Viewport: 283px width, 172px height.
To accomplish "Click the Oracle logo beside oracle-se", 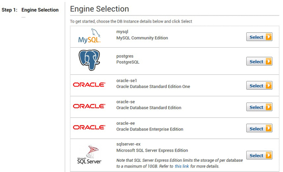I will [x=89, y=106].
